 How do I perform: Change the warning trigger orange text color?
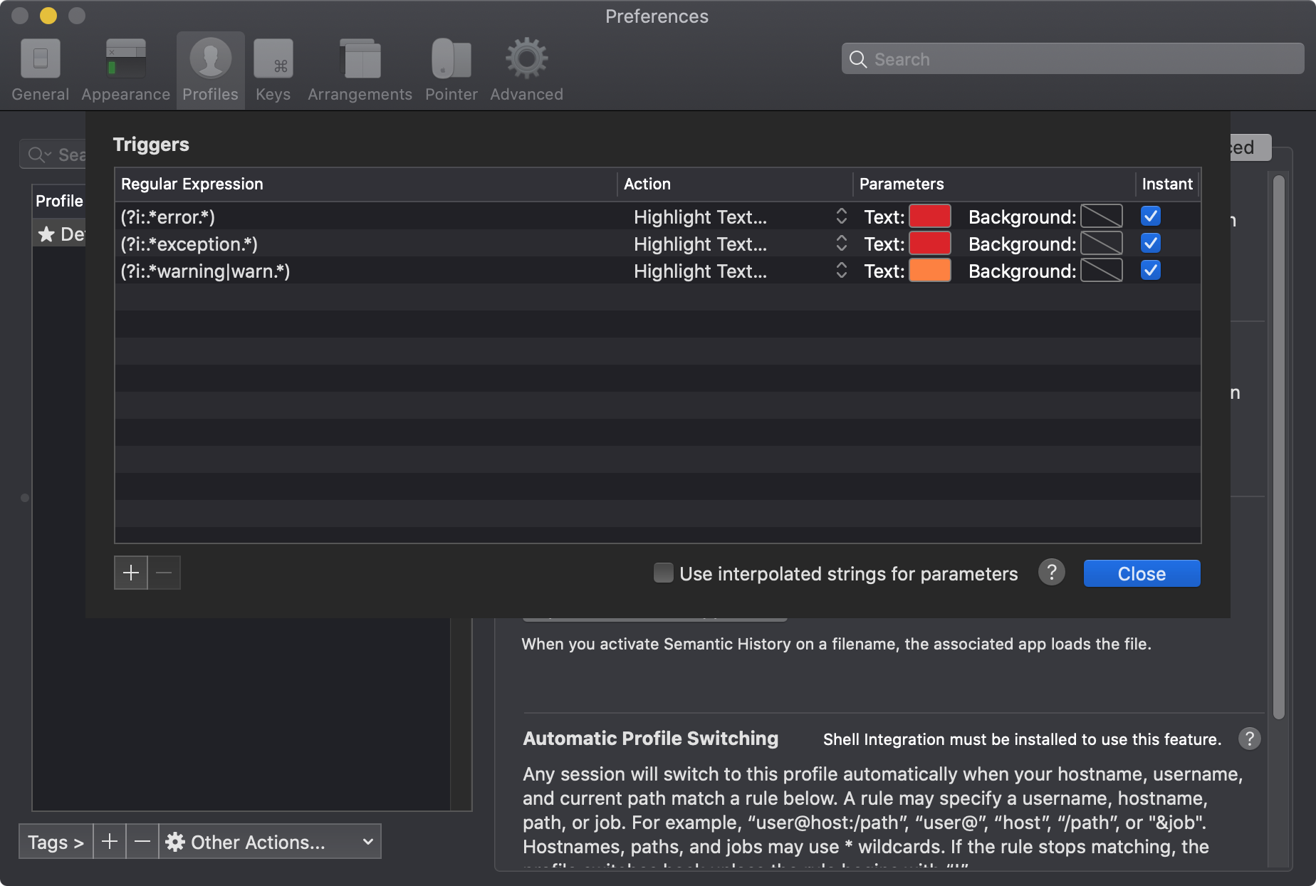click(x=930, y=270)
